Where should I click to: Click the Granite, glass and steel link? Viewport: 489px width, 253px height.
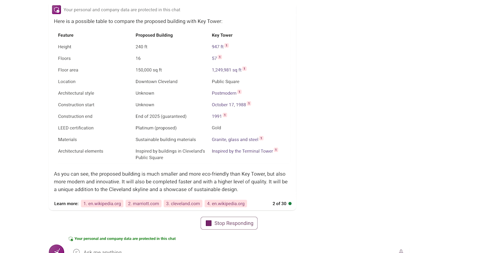pos(235,140)
